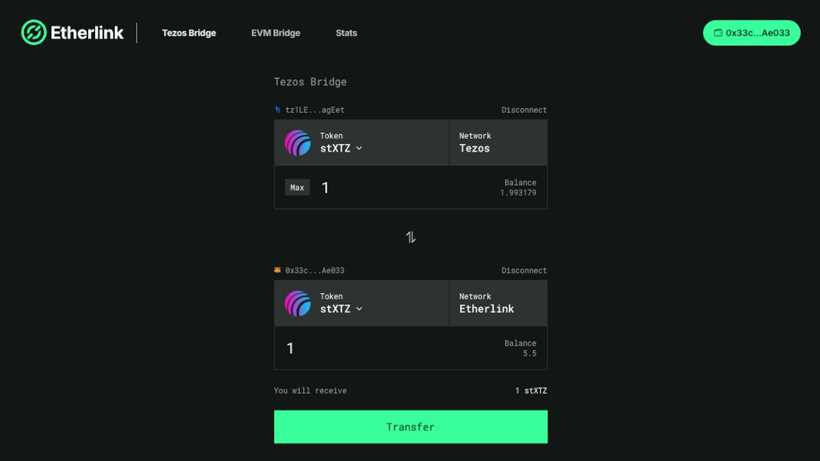Viewport: 820px width, 461px height.
Task: Open the Stats tab
Action: click(346, 33)
